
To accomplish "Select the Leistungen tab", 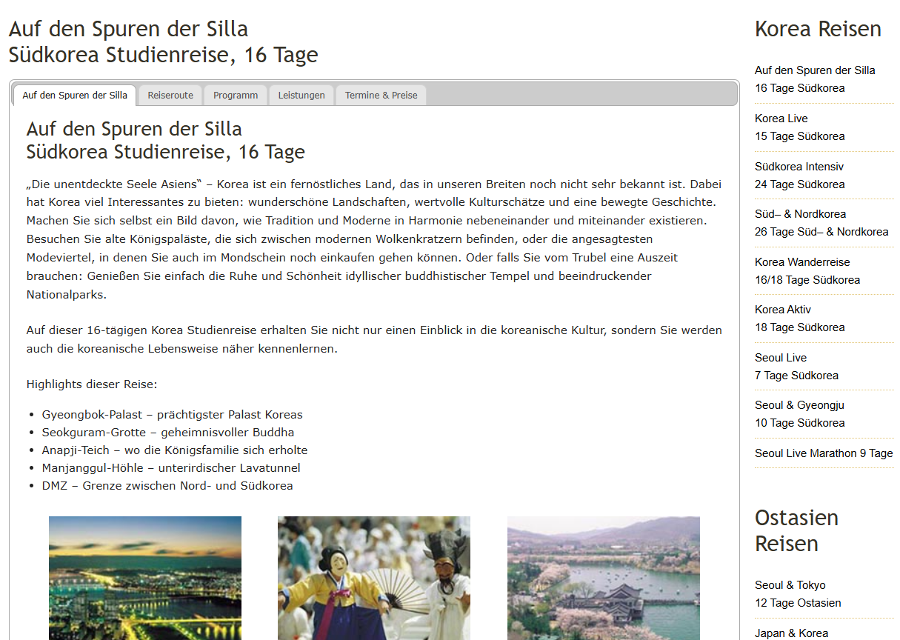I will [x=301, y=96].
